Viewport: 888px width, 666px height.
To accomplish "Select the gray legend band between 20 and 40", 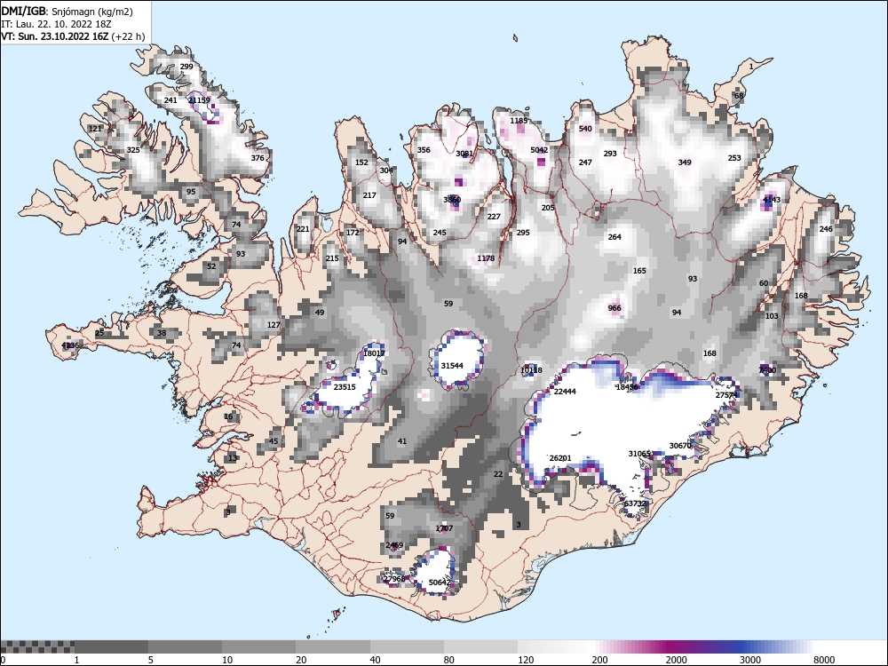I will coord(333,646).
